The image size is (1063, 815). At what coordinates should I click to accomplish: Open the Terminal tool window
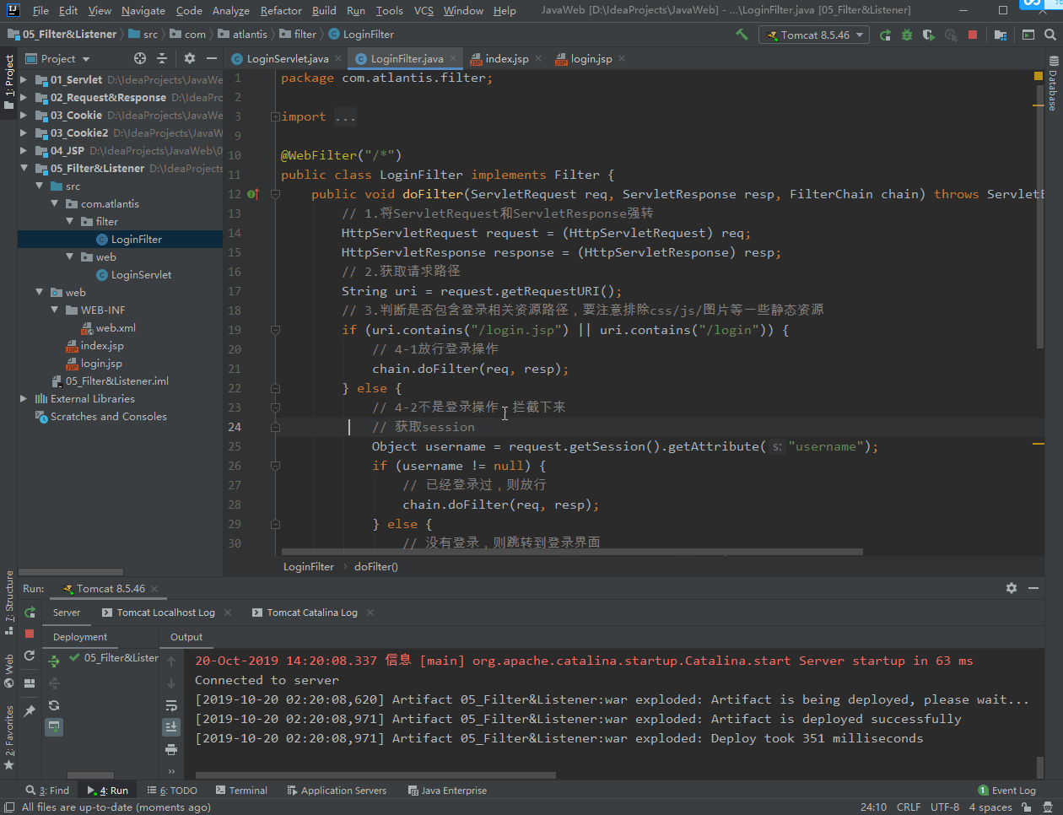click(241, 791)
